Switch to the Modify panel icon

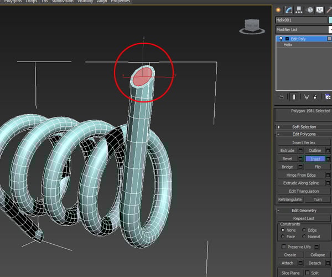pos(289,9)
